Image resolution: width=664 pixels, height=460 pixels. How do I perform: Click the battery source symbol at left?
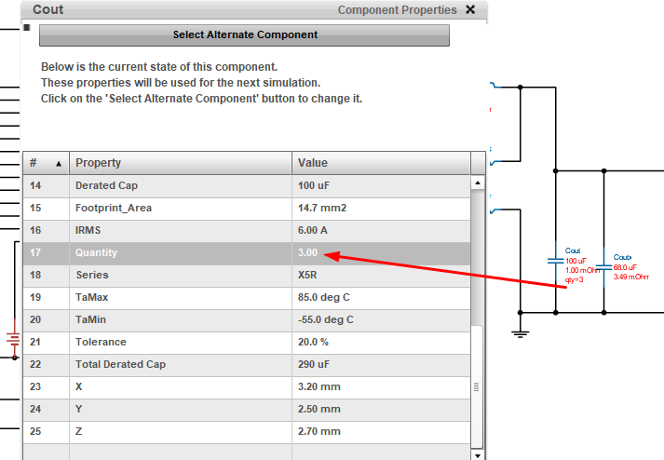[x=14, y=339]
